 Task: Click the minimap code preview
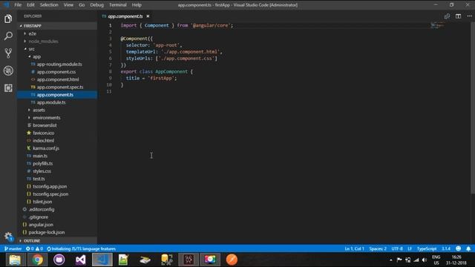pos(437,25)
